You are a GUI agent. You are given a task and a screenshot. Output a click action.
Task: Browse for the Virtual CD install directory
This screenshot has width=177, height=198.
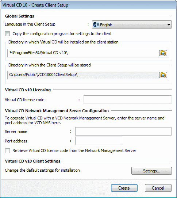(163, 53)
